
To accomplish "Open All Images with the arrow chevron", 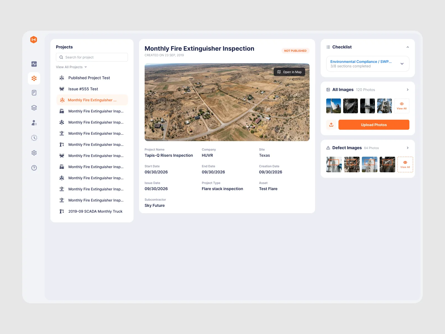I will pos(408,90).
